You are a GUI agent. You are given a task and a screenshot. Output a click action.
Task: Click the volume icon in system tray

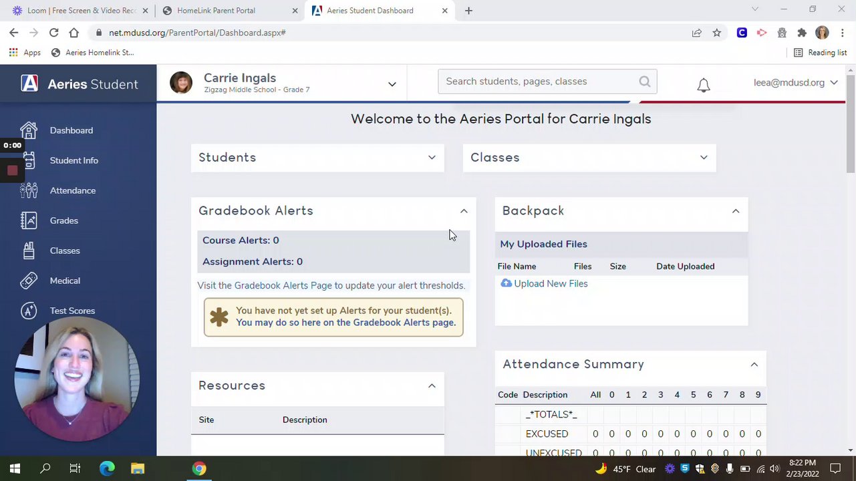coord(774,468)
